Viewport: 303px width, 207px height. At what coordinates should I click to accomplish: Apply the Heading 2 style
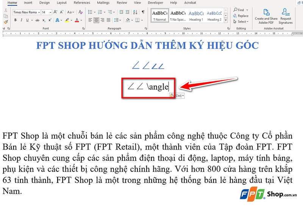pyautogui.click(x=214, y=15)
